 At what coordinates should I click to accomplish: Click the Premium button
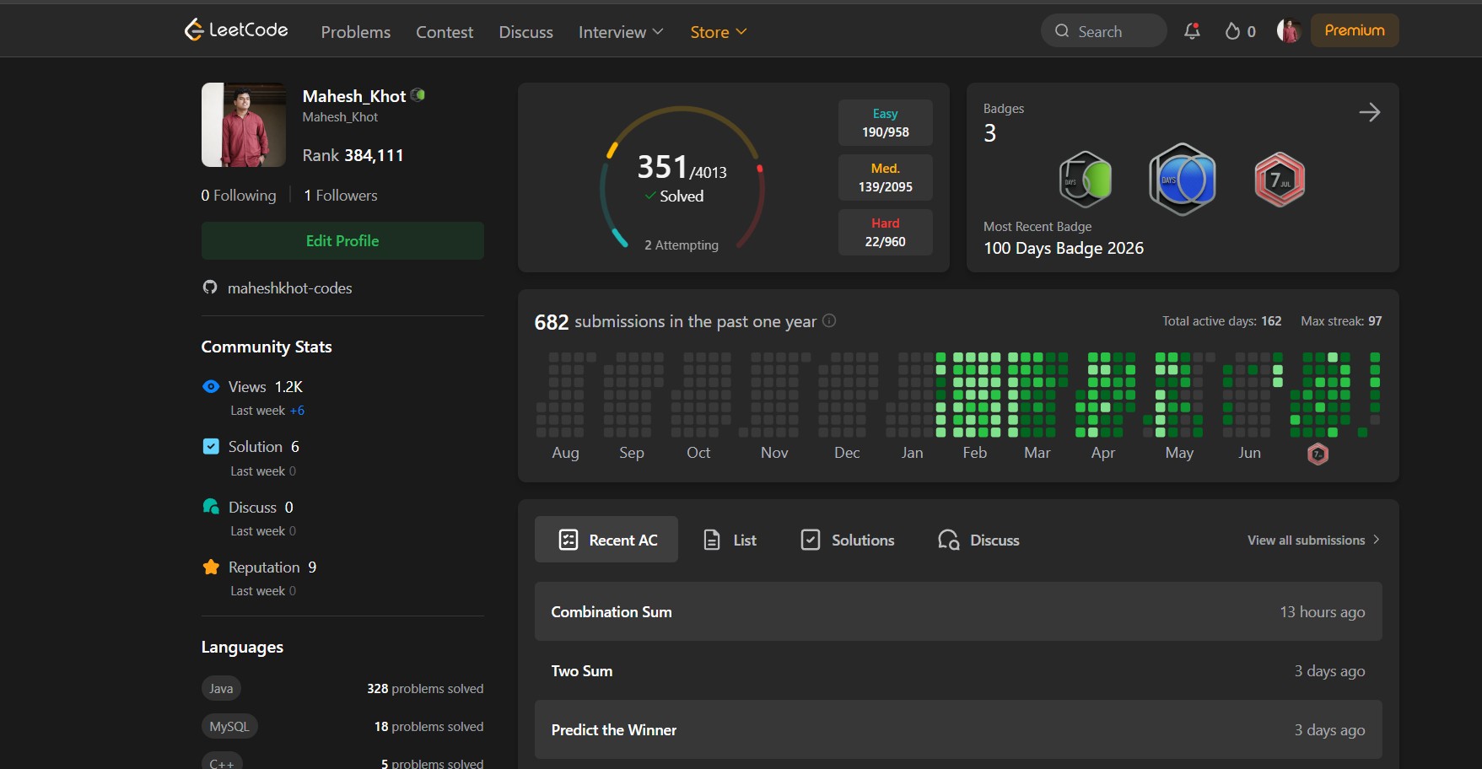tap(1355, 30)
